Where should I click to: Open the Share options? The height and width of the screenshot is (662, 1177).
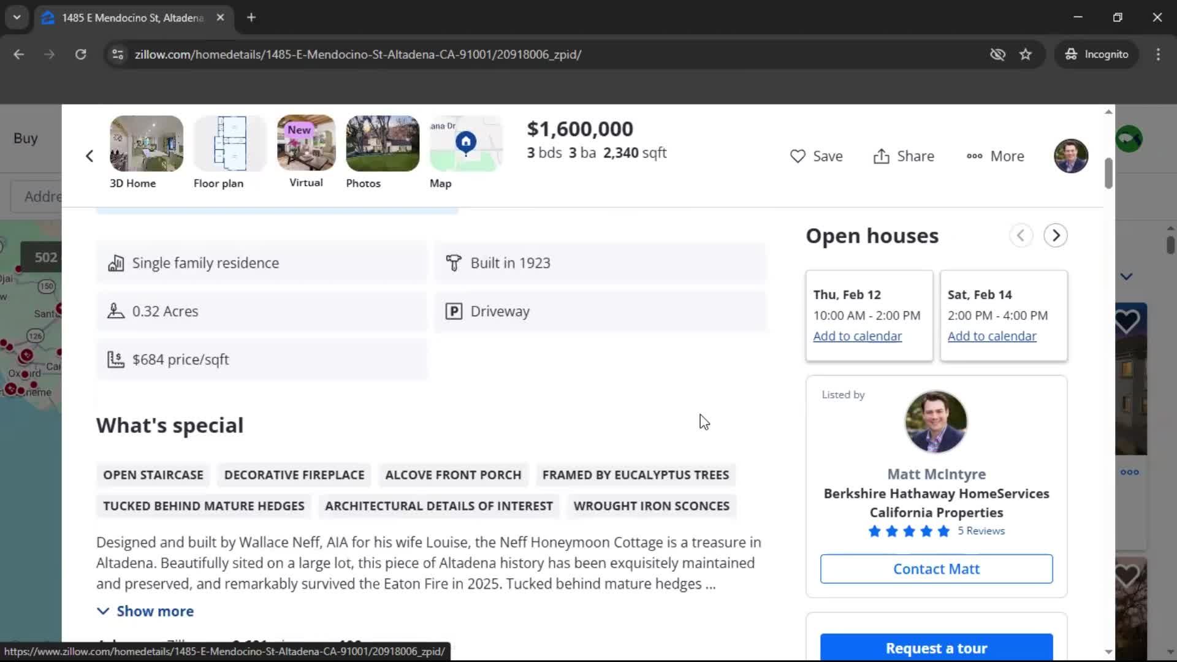coord(904,156)
